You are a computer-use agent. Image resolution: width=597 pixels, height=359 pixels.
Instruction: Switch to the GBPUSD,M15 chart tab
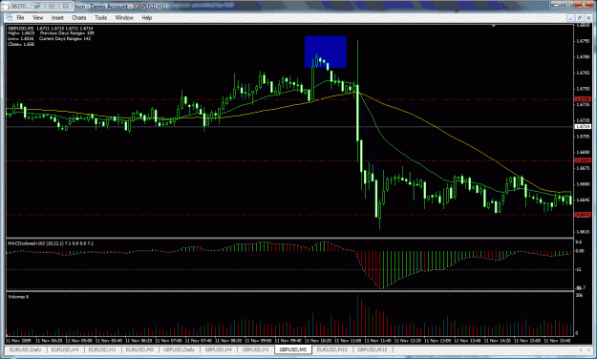coord(373,349)
